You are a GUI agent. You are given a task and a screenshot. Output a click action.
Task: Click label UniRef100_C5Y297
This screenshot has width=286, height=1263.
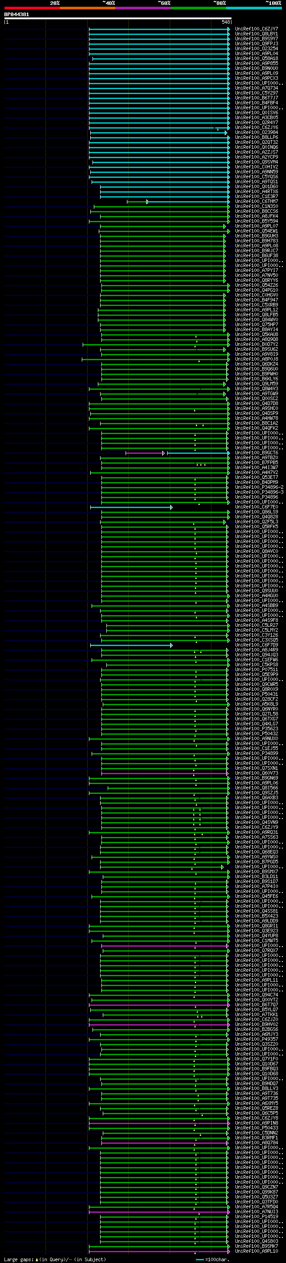257,93
